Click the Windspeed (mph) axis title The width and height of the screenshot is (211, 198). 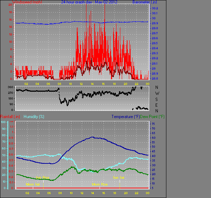click(27, 2)
